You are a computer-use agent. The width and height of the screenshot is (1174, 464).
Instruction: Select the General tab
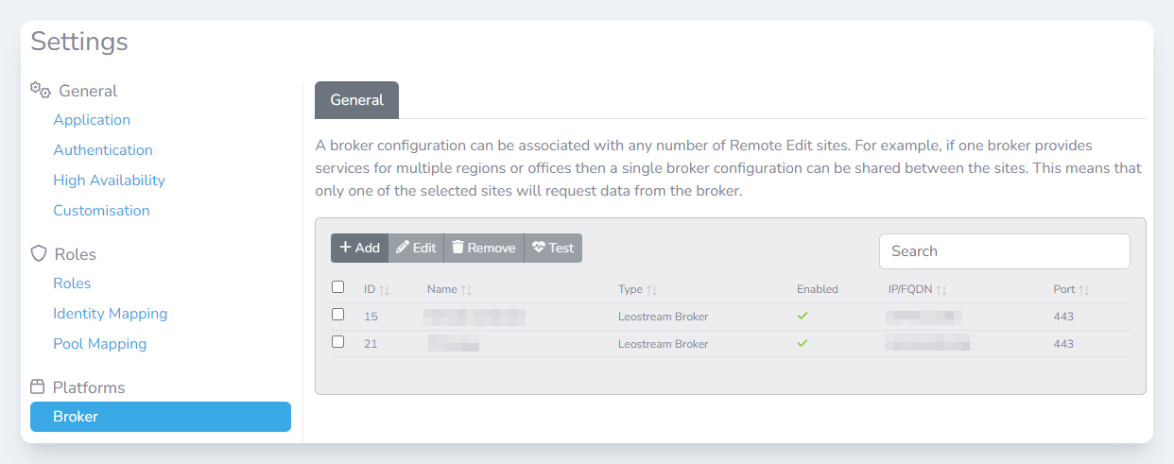[356, 100]
